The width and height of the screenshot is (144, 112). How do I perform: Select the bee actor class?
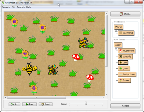[x=123, y=63]
